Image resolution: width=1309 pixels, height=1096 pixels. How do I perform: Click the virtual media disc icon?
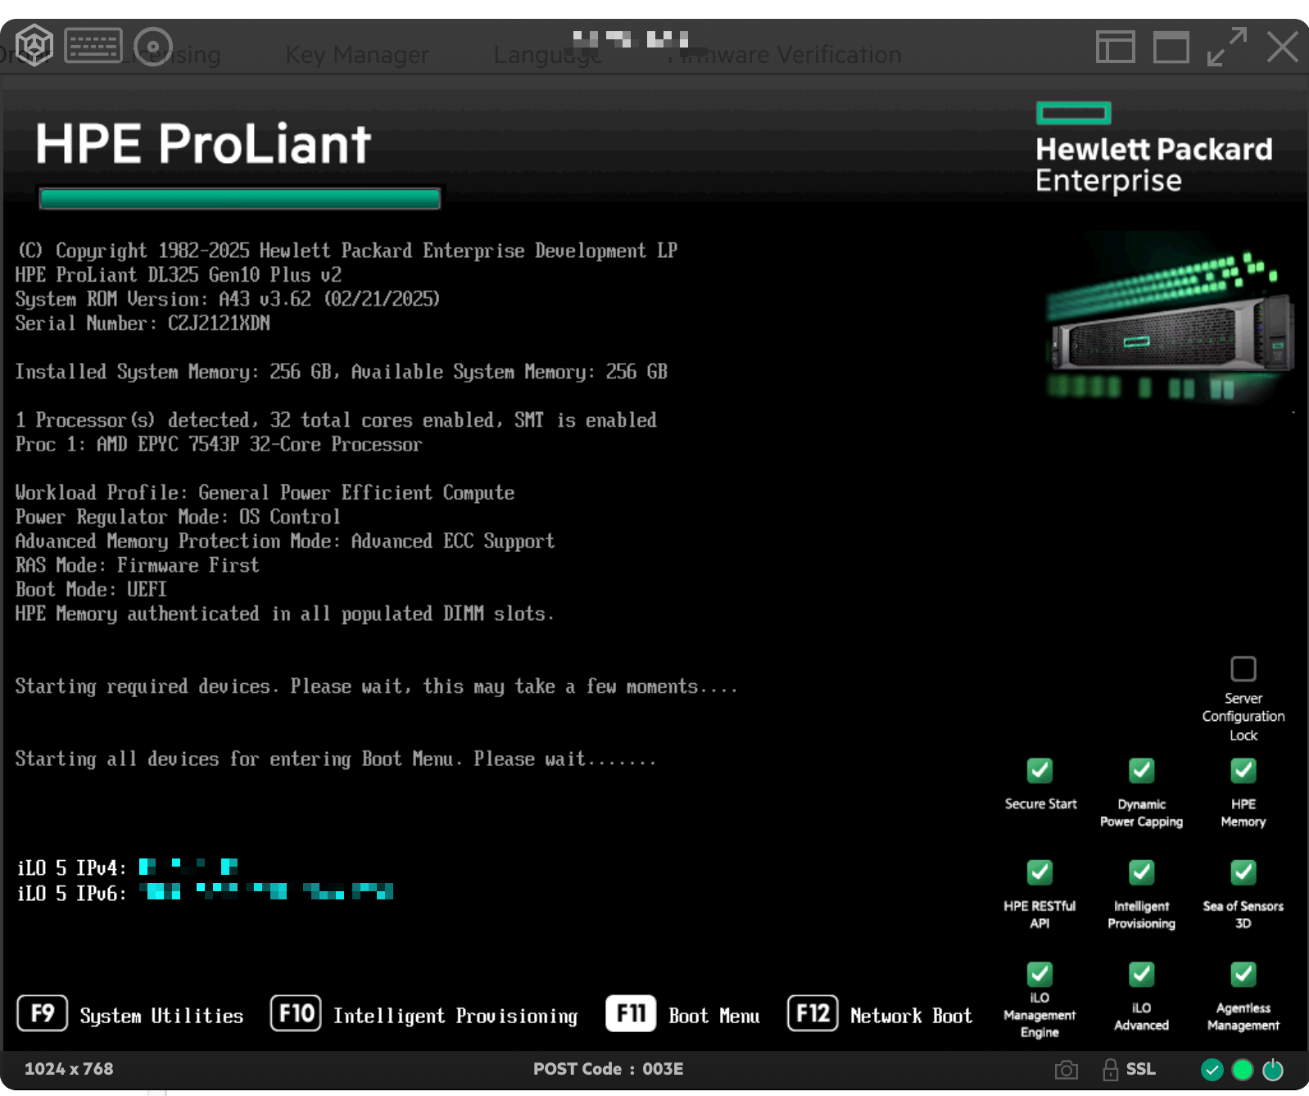coord(153,46)
